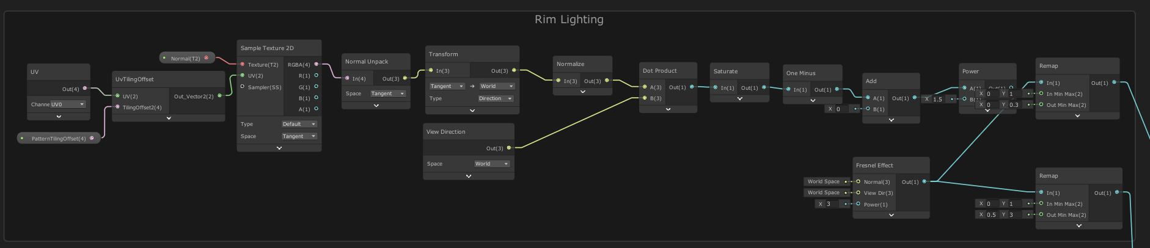This screenshot has height=248, width=1150.
Task: Click Normal(3) port on Fresnel Effect node
Action: [859, 181]
